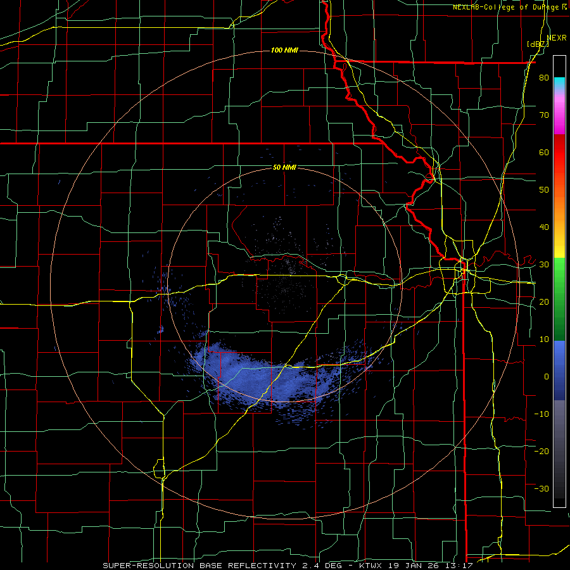The height and width of the screenshot is (570, 570).
Task: Click the -10 dBZ value on color scale
Action: click(541, 414)
